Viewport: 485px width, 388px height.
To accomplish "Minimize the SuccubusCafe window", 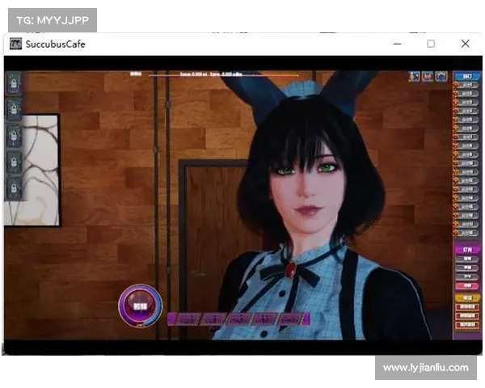I will click(398, 44).
